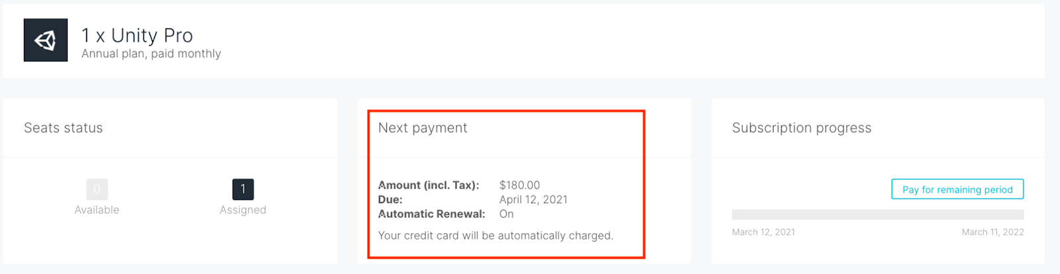Click the Pay for remaining period button
1060x274 pixels.
pyautogui.click(x=957, y=189)
